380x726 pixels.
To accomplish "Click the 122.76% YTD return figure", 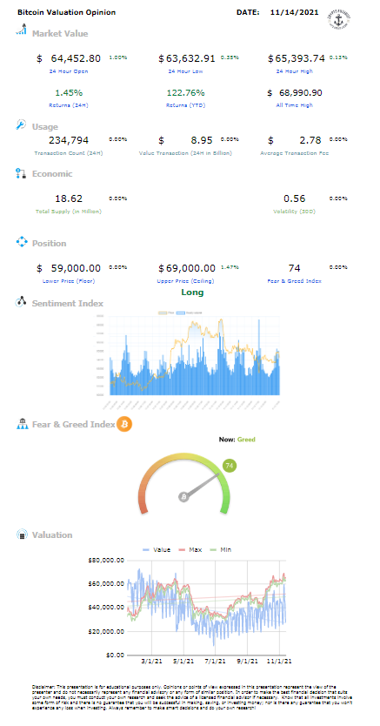I will click(x=186, y=92).
